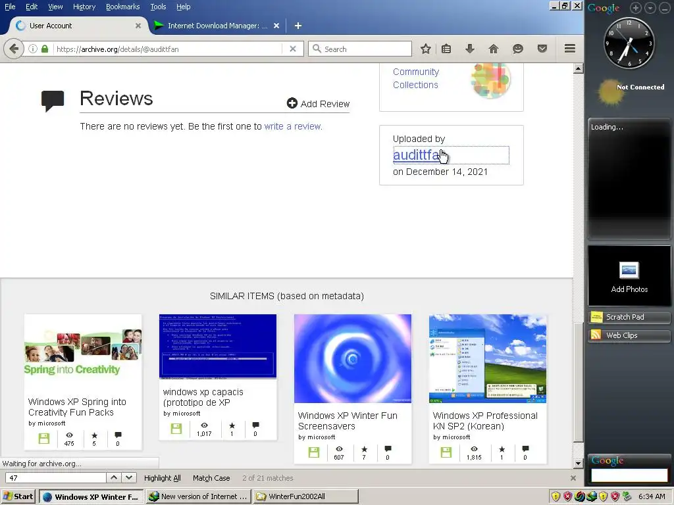Click the page scrollbar up arrow
Screen dimensions: 674x505
(x=578, y=68)
